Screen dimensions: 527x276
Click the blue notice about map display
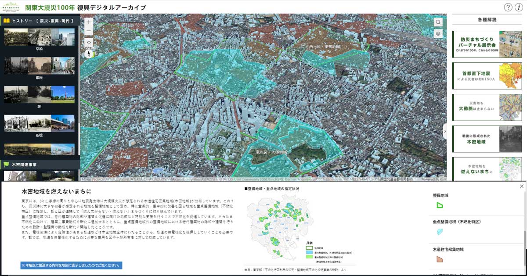click(71, 265)
